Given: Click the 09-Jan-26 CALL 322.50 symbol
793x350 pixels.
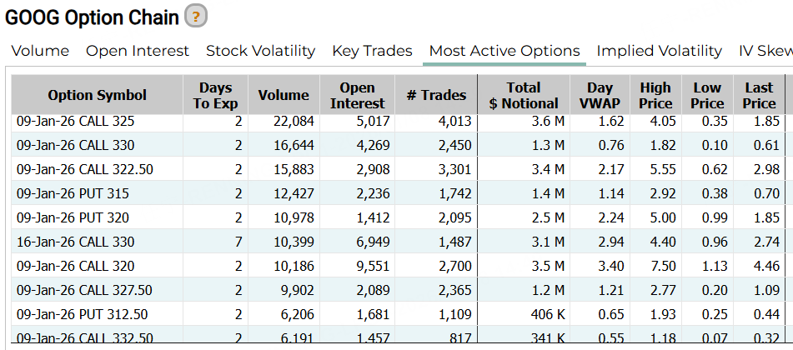Looking at the screenshot, I should [x=85, y=170].
